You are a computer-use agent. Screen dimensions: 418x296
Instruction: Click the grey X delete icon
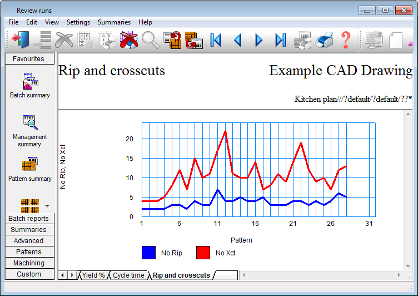64,40
